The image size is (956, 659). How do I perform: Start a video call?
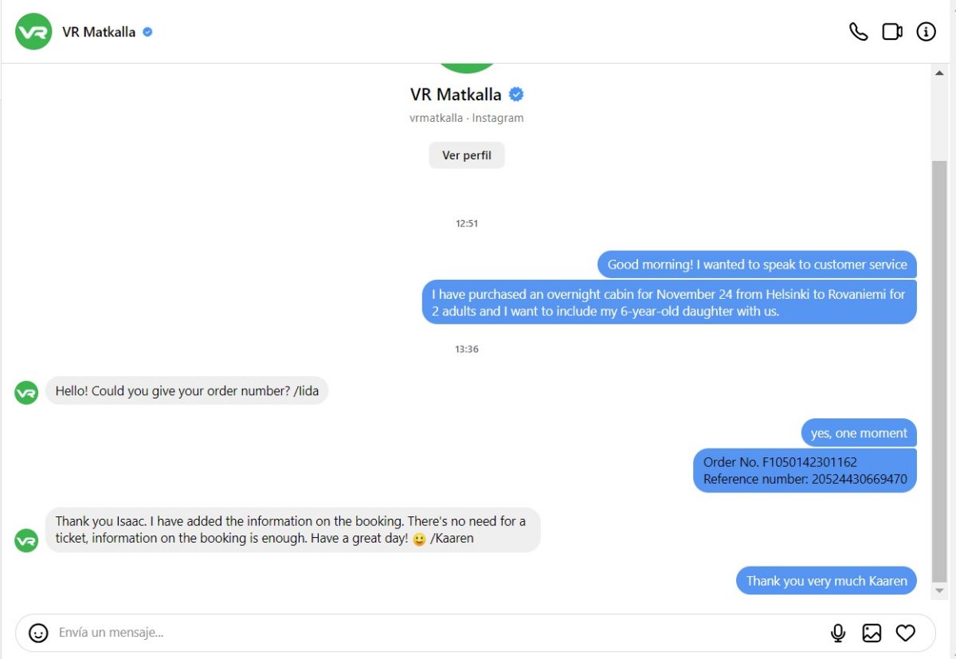892,32
